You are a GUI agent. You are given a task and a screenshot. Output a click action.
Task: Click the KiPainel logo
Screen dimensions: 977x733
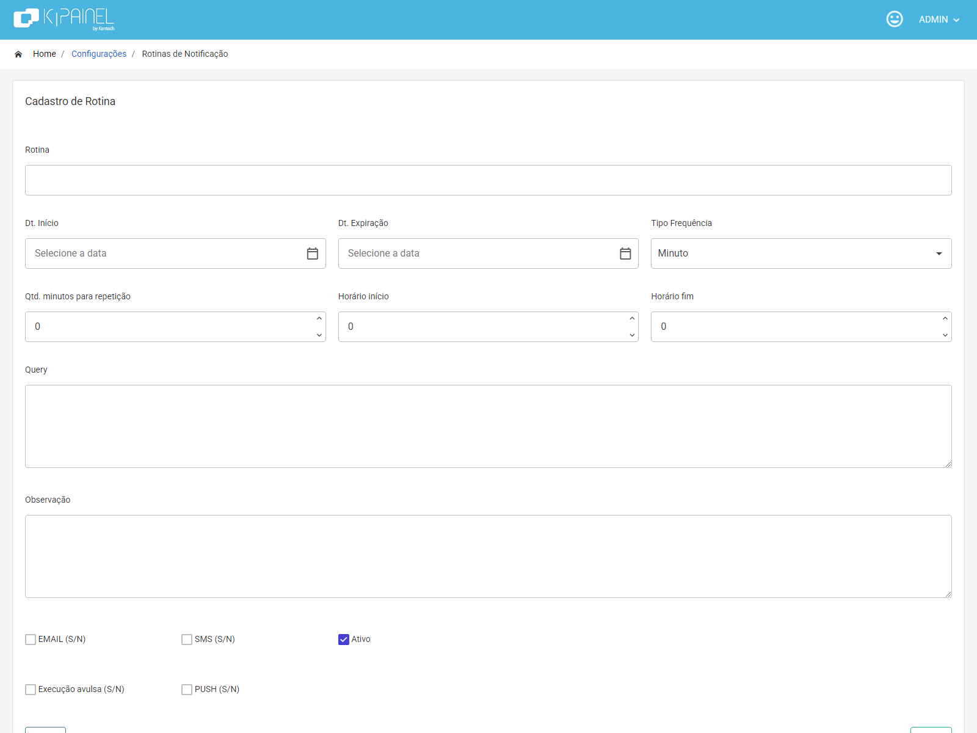pyautogui.click(x=64, y=19)
